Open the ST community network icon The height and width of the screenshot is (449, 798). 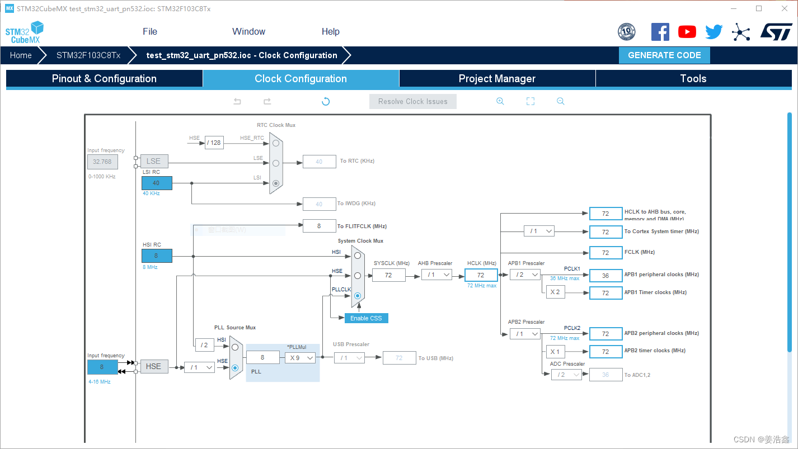[x=741, y=32]
